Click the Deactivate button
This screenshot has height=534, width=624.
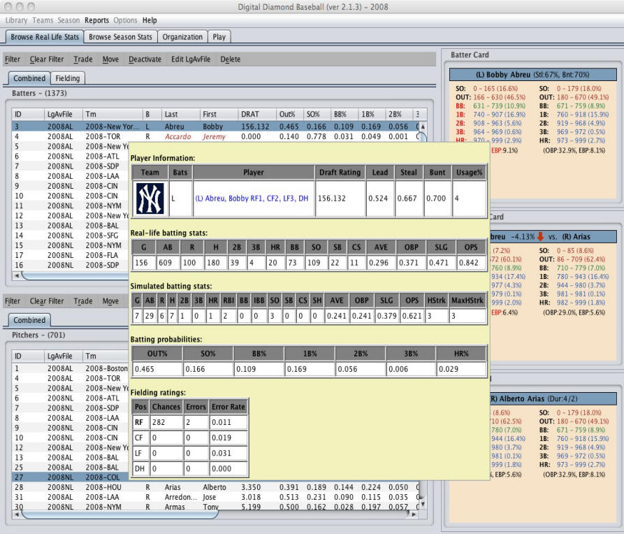145,59
